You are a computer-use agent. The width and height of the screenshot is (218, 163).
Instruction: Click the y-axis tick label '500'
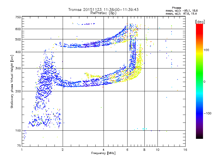(x=18, y=39)
